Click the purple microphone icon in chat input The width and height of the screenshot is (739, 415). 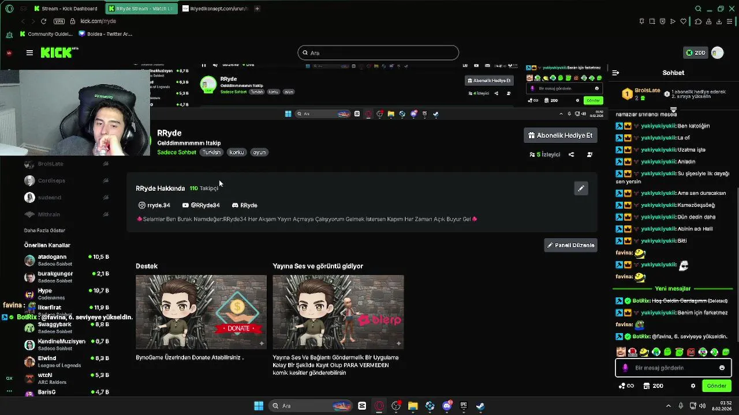click(625, 368)
